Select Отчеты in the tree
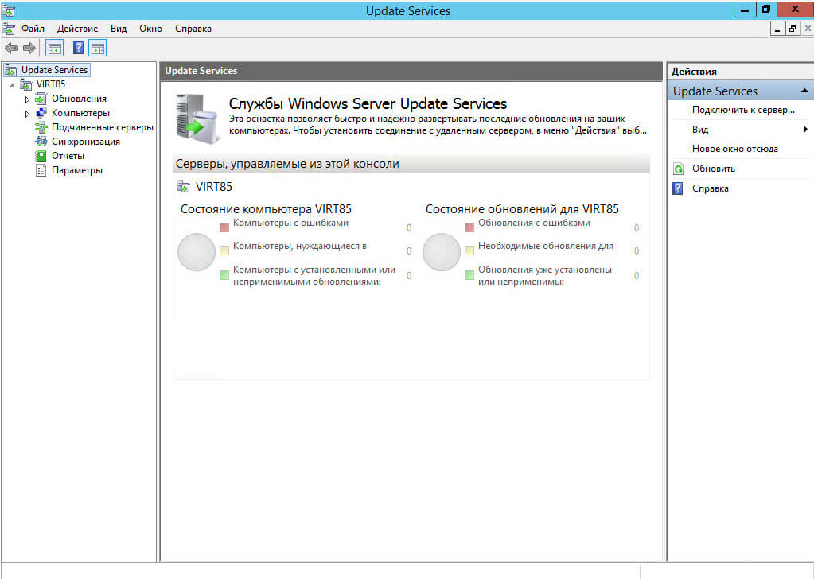 tap(68, 156)
